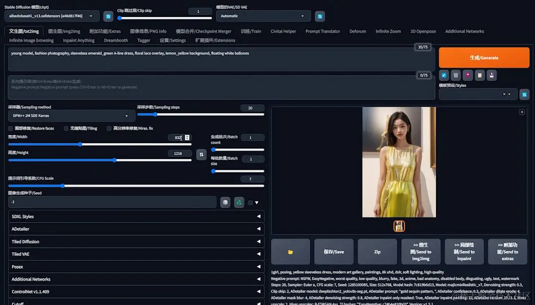535x305 pixels.
Task: Toggle the Hires. fix checkbox
Action: pos(109,129)
